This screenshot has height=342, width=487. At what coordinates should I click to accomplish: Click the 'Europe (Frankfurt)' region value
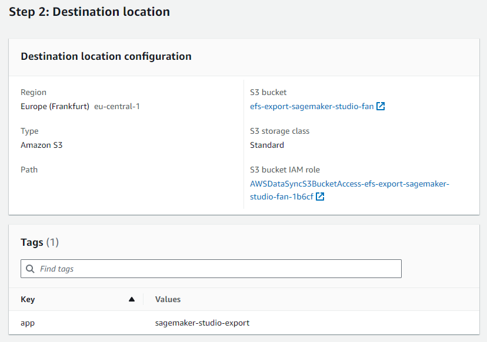[55, 107]
